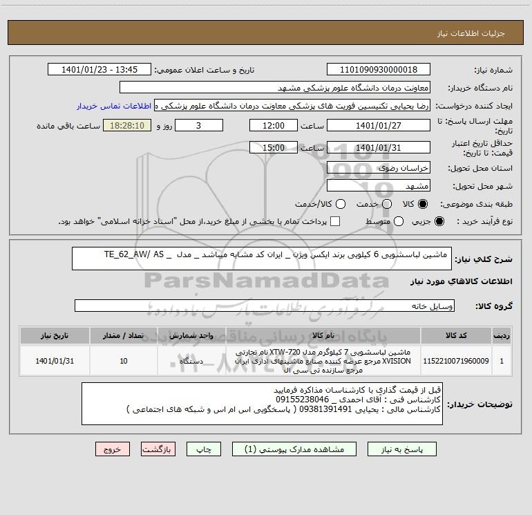This screenshot has width=532, height=515.
Task: Open مشاهده مدارک پیوستی (1) button
Action: (294, 449)
